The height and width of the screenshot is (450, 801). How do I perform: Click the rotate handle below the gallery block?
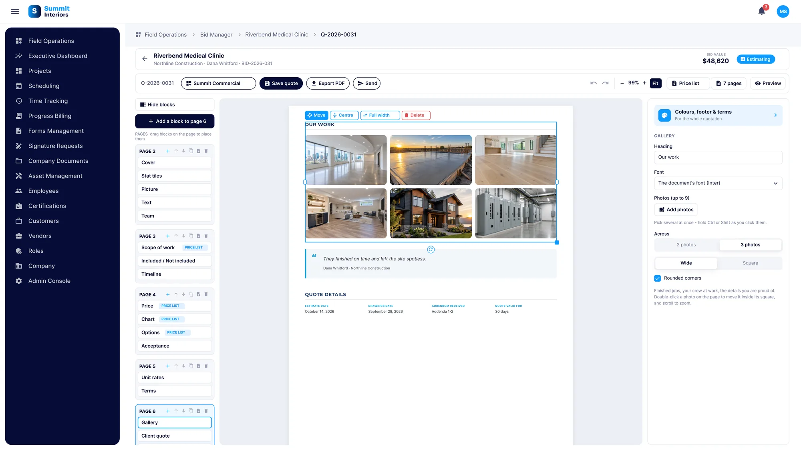pos(431,250)
